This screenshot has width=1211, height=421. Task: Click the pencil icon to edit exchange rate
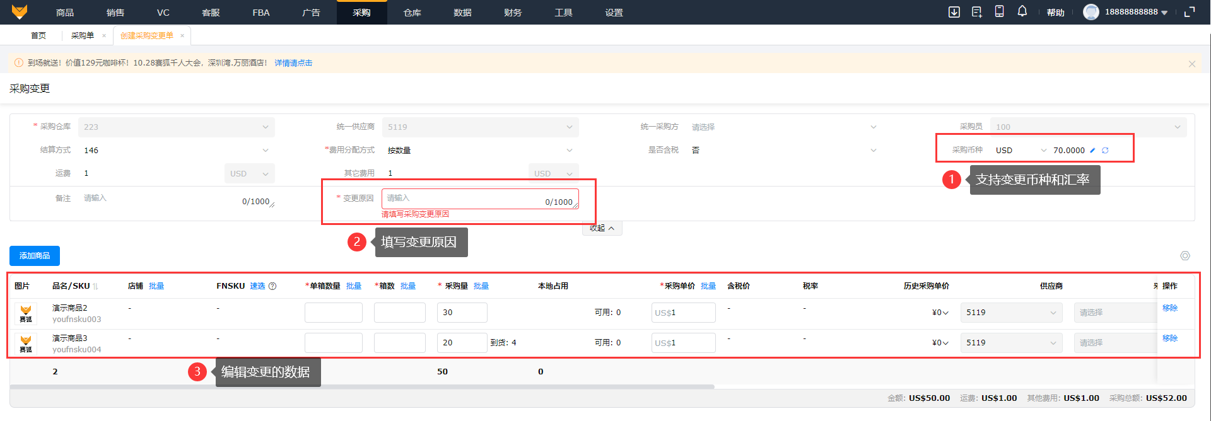[1092, 151]
